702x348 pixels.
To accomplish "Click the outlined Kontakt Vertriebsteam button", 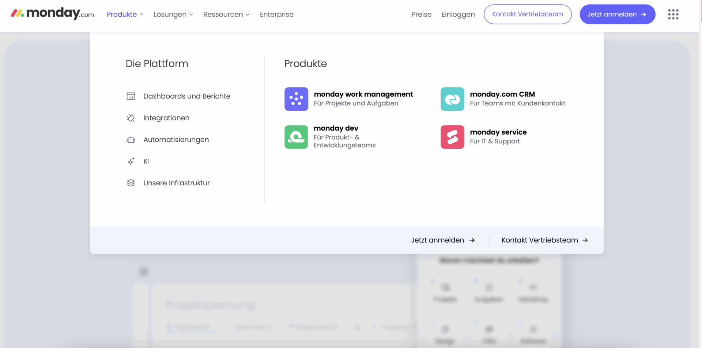I will [x=528, y=14].
